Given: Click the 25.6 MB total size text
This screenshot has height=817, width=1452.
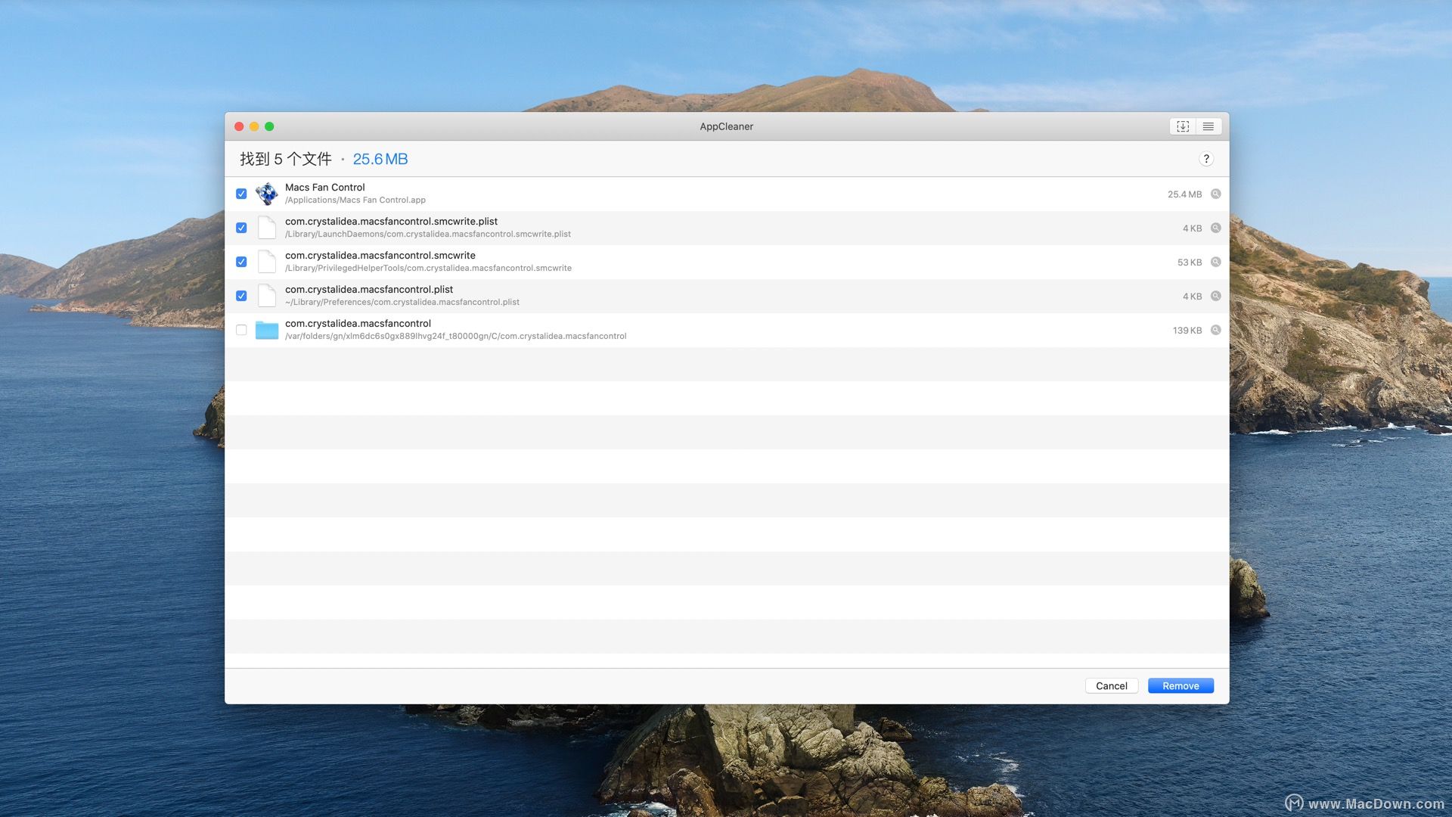Looking at the screenshot, I should tap(380, 160).
